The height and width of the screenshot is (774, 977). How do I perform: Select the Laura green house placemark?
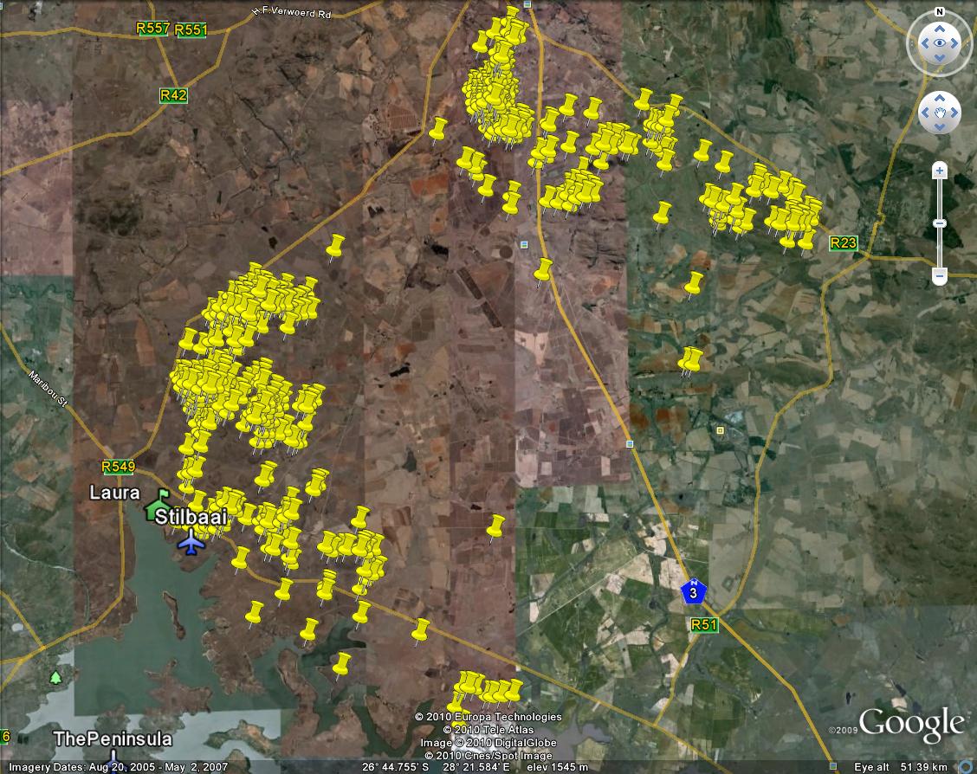pos(157,505)
